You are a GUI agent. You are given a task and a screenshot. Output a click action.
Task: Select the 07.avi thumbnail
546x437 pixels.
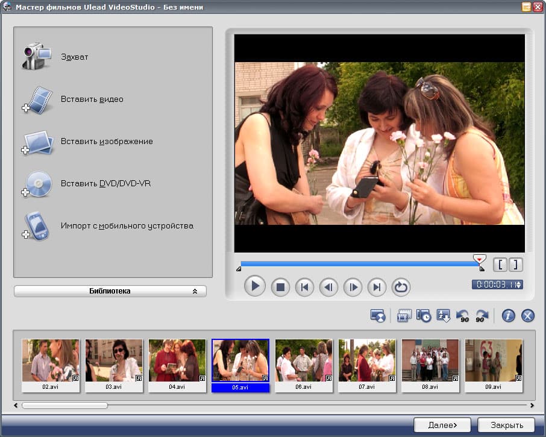coord(367,360)
